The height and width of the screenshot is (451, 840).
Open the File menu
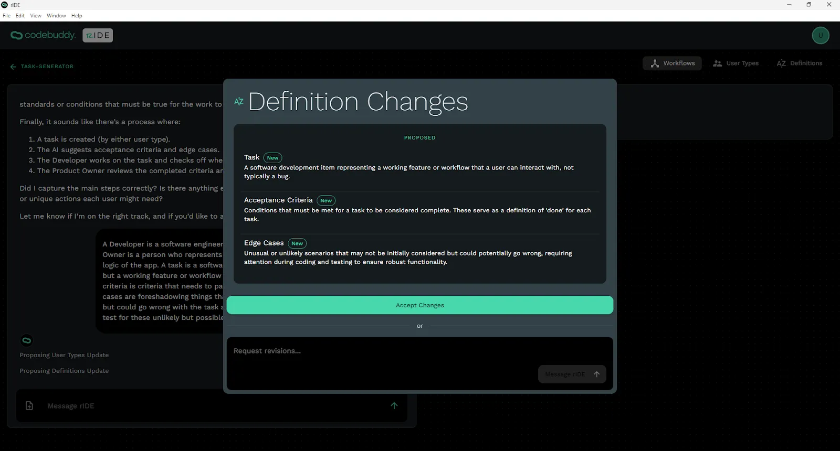[6, 16]
